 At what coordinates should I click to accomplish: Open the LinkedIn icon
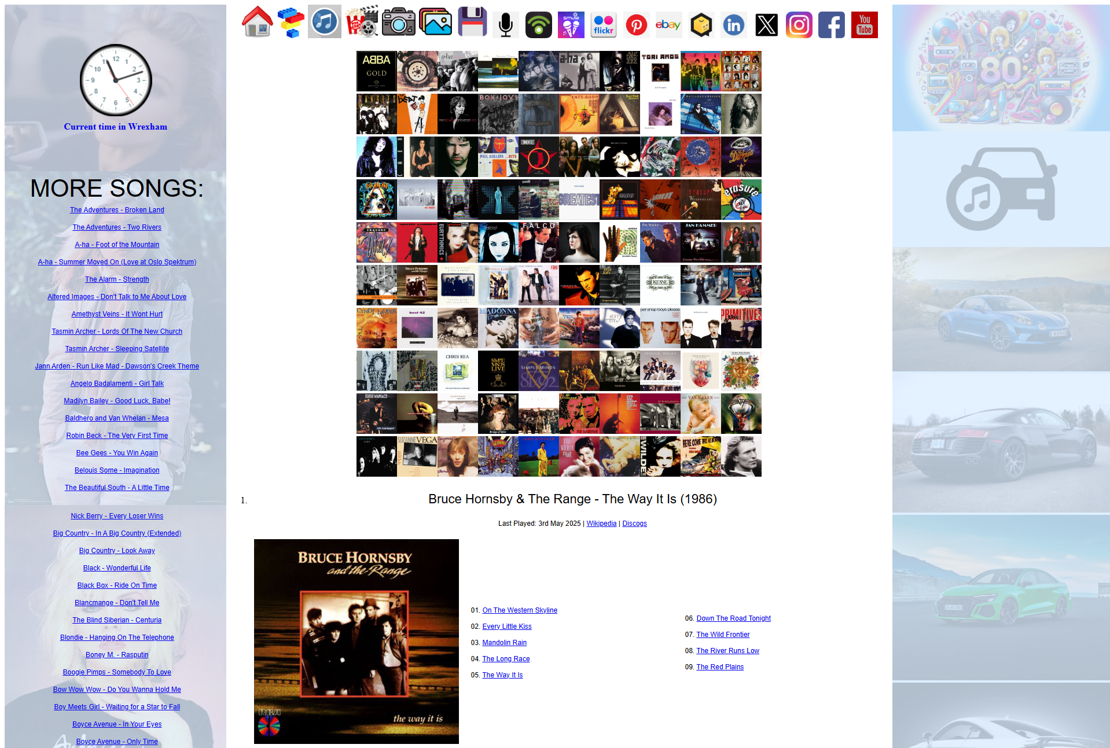click(x=734, y=25)
